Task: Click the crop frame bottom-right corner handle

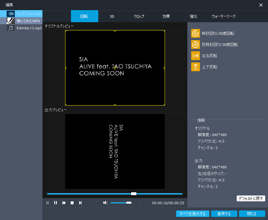Action: 164,105
